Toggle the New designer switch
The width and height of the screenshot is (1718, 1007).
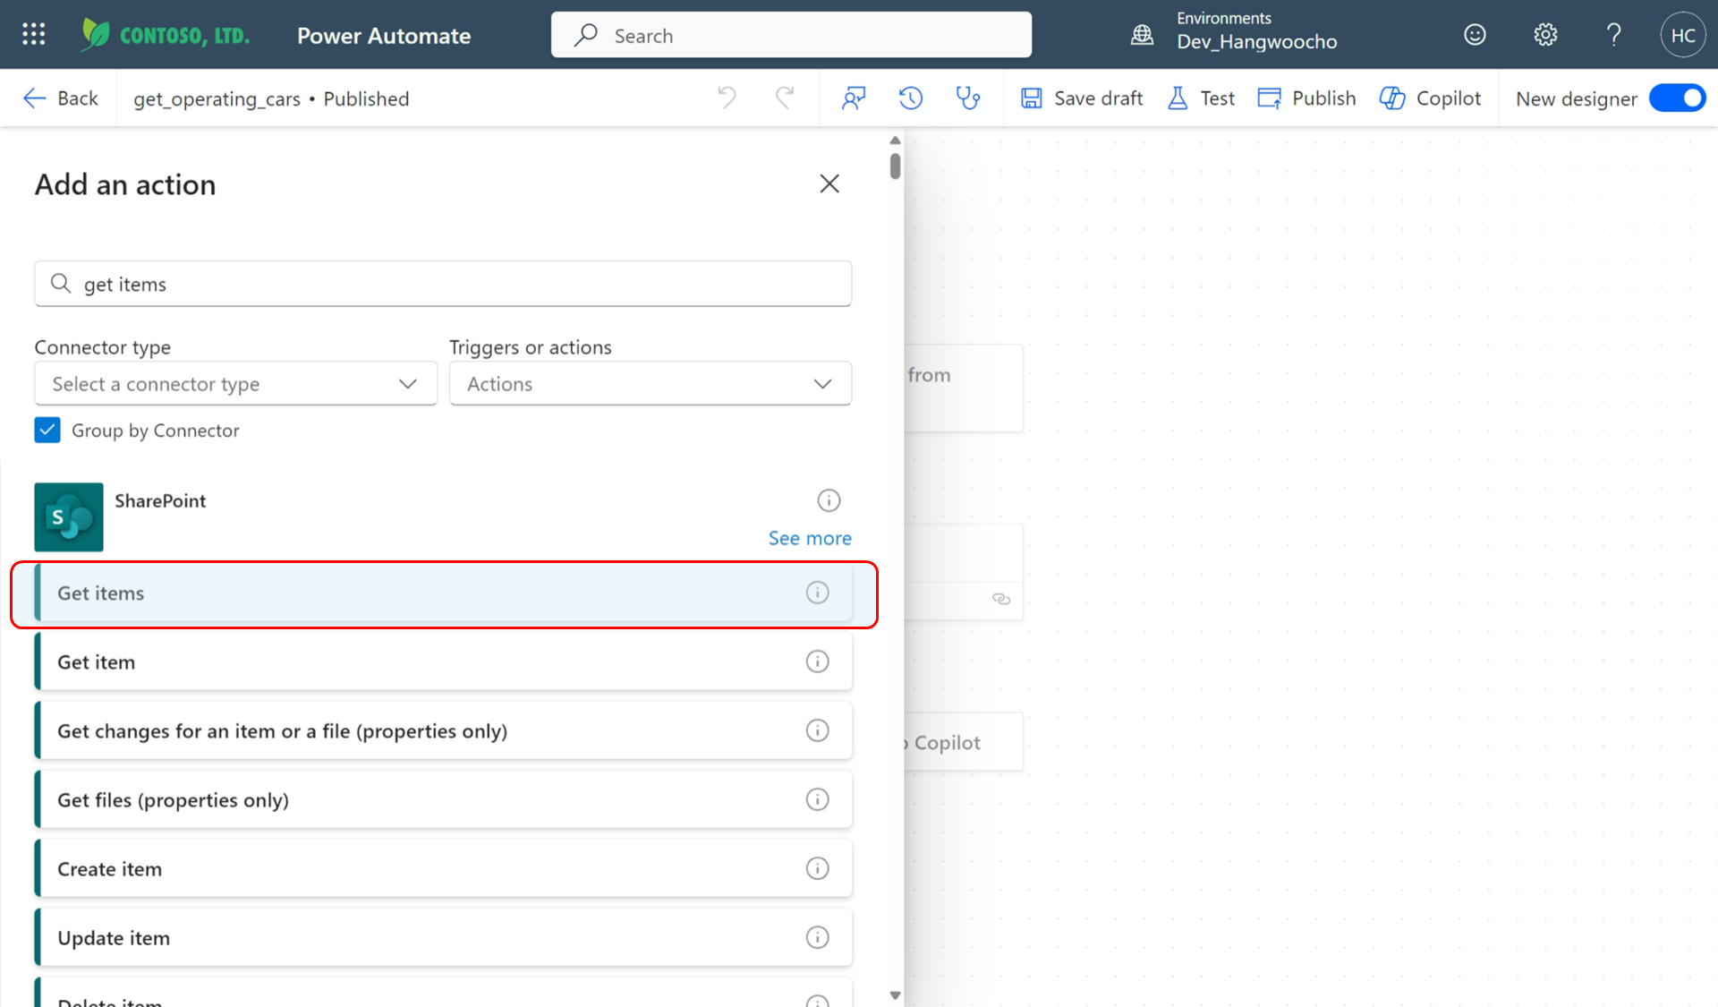1678,98
